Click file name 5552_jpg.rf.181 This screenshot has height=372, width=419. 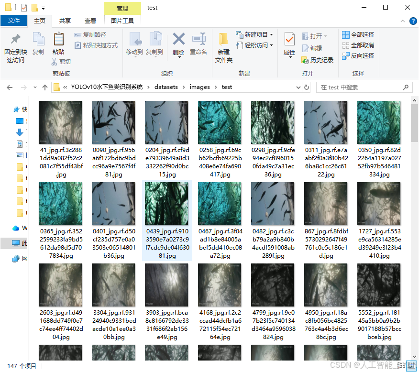point(379,325)
